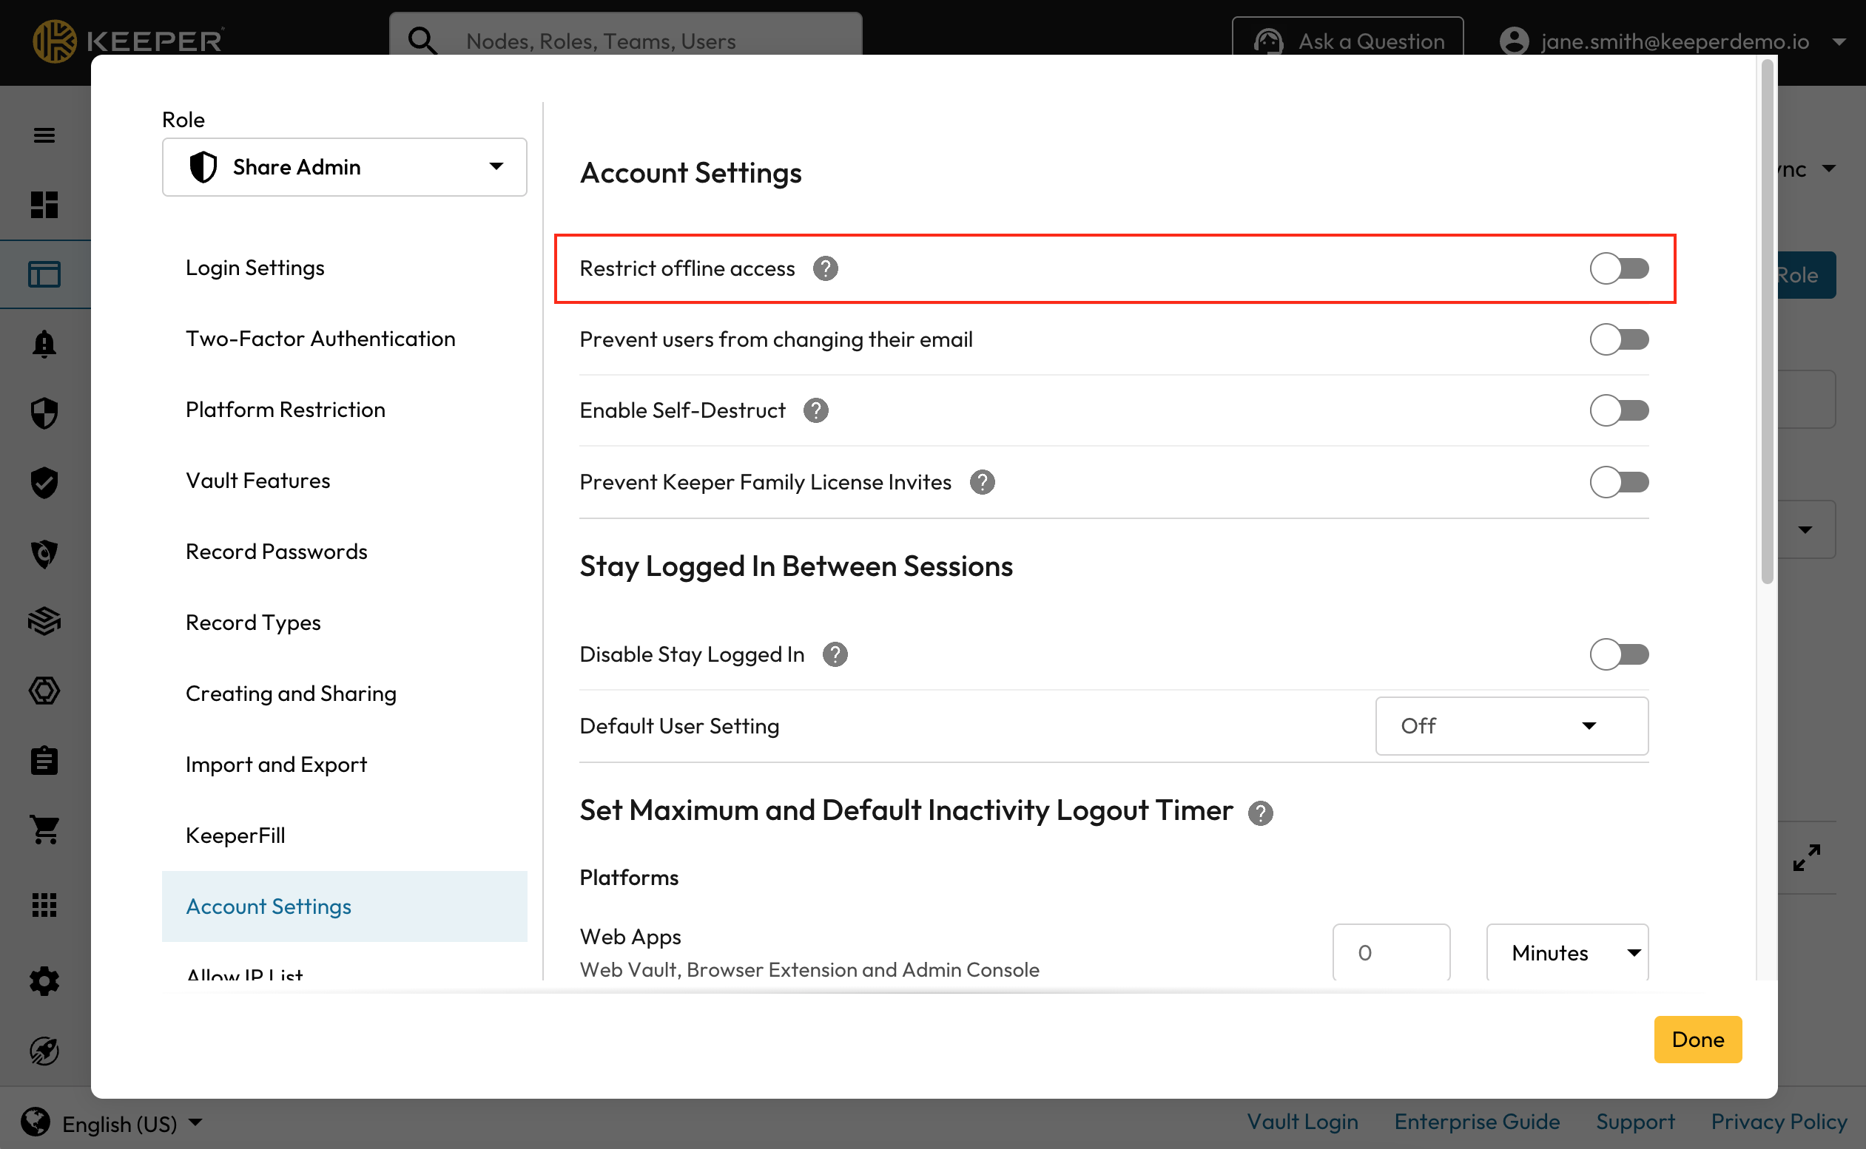Image resolution: width=1866 pixels, height=1149 pixels.
Task: Enable Prevent users from changing their email
Action: (x=1618, y=339)
